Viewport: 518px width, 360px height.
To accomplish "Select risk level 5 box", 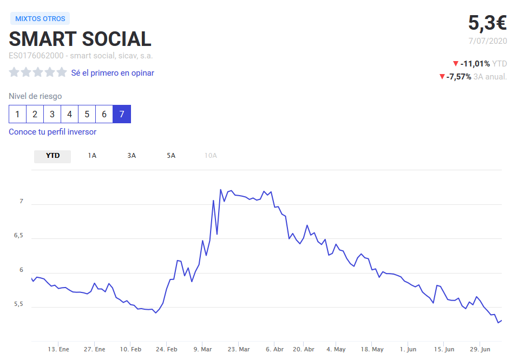I will (x=87, y=115).
